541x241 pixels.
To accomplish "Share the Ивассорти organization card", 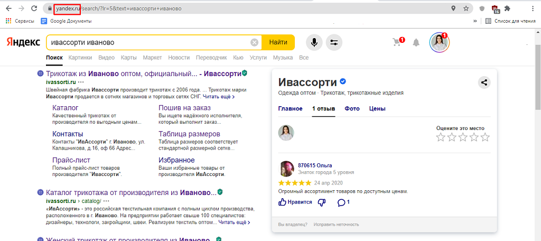I will pos(484,82).
